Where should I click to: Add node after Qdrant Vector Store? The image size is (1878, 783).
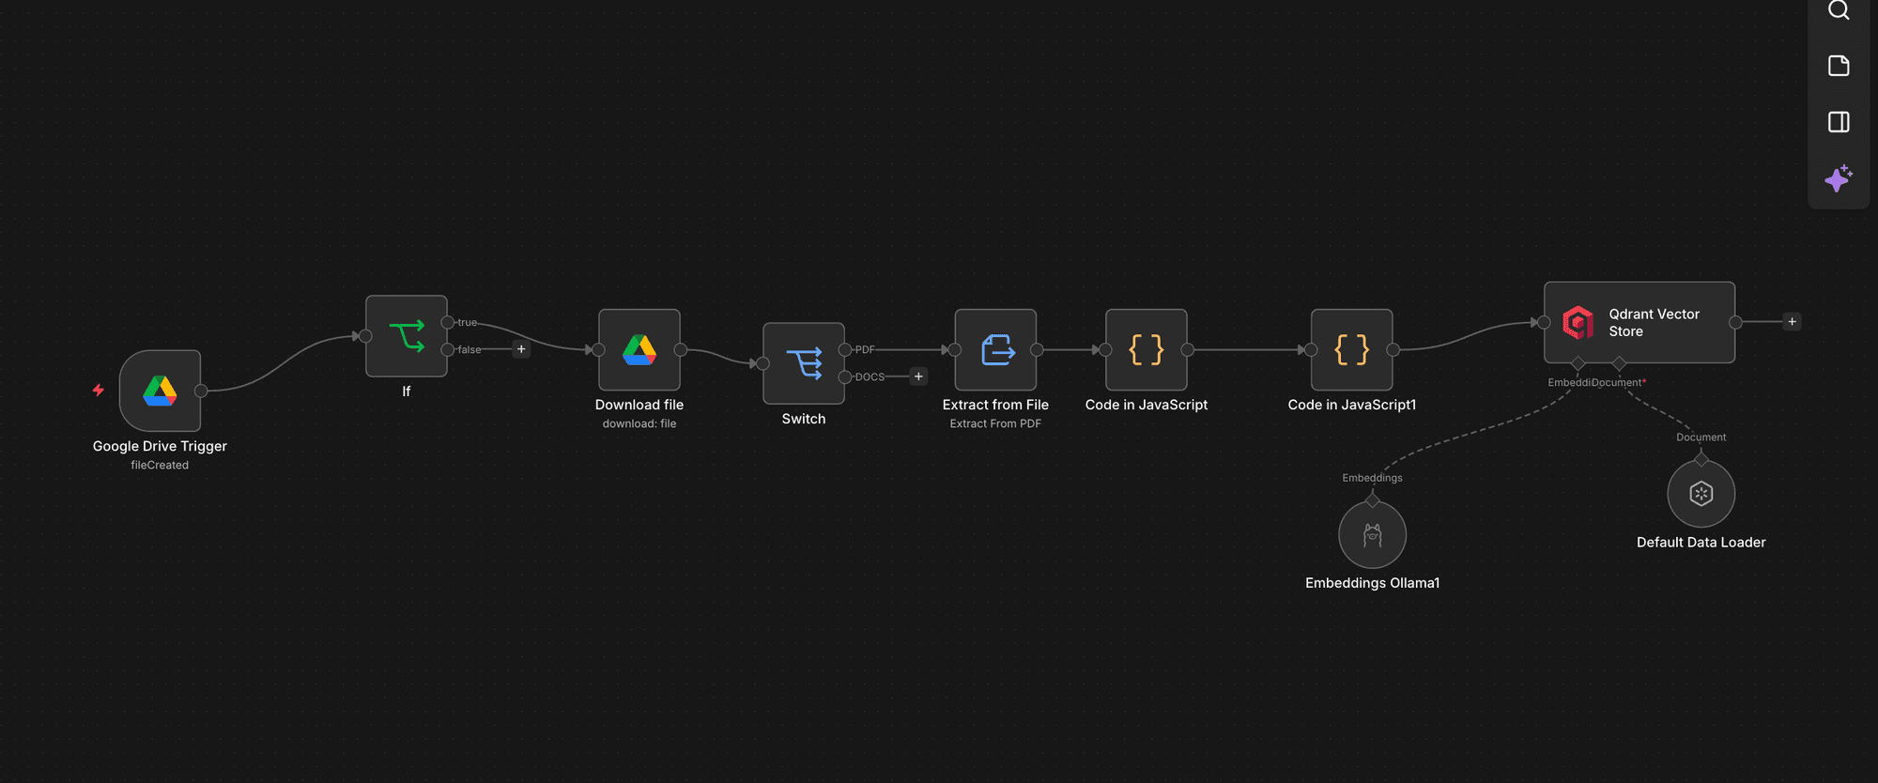pyautogui.click(x=1792, y=322)
